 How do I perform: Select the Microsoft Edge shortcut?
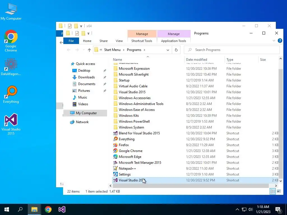(130, 157)
